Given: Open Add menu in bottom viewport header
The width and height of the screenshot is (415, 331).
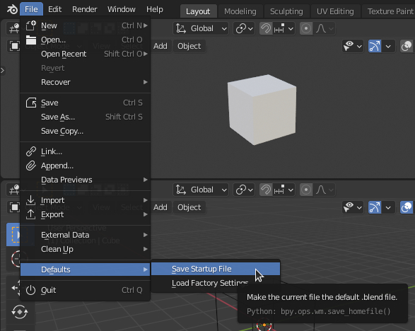Looking at the screenshot, I should [x=160, y=207].
